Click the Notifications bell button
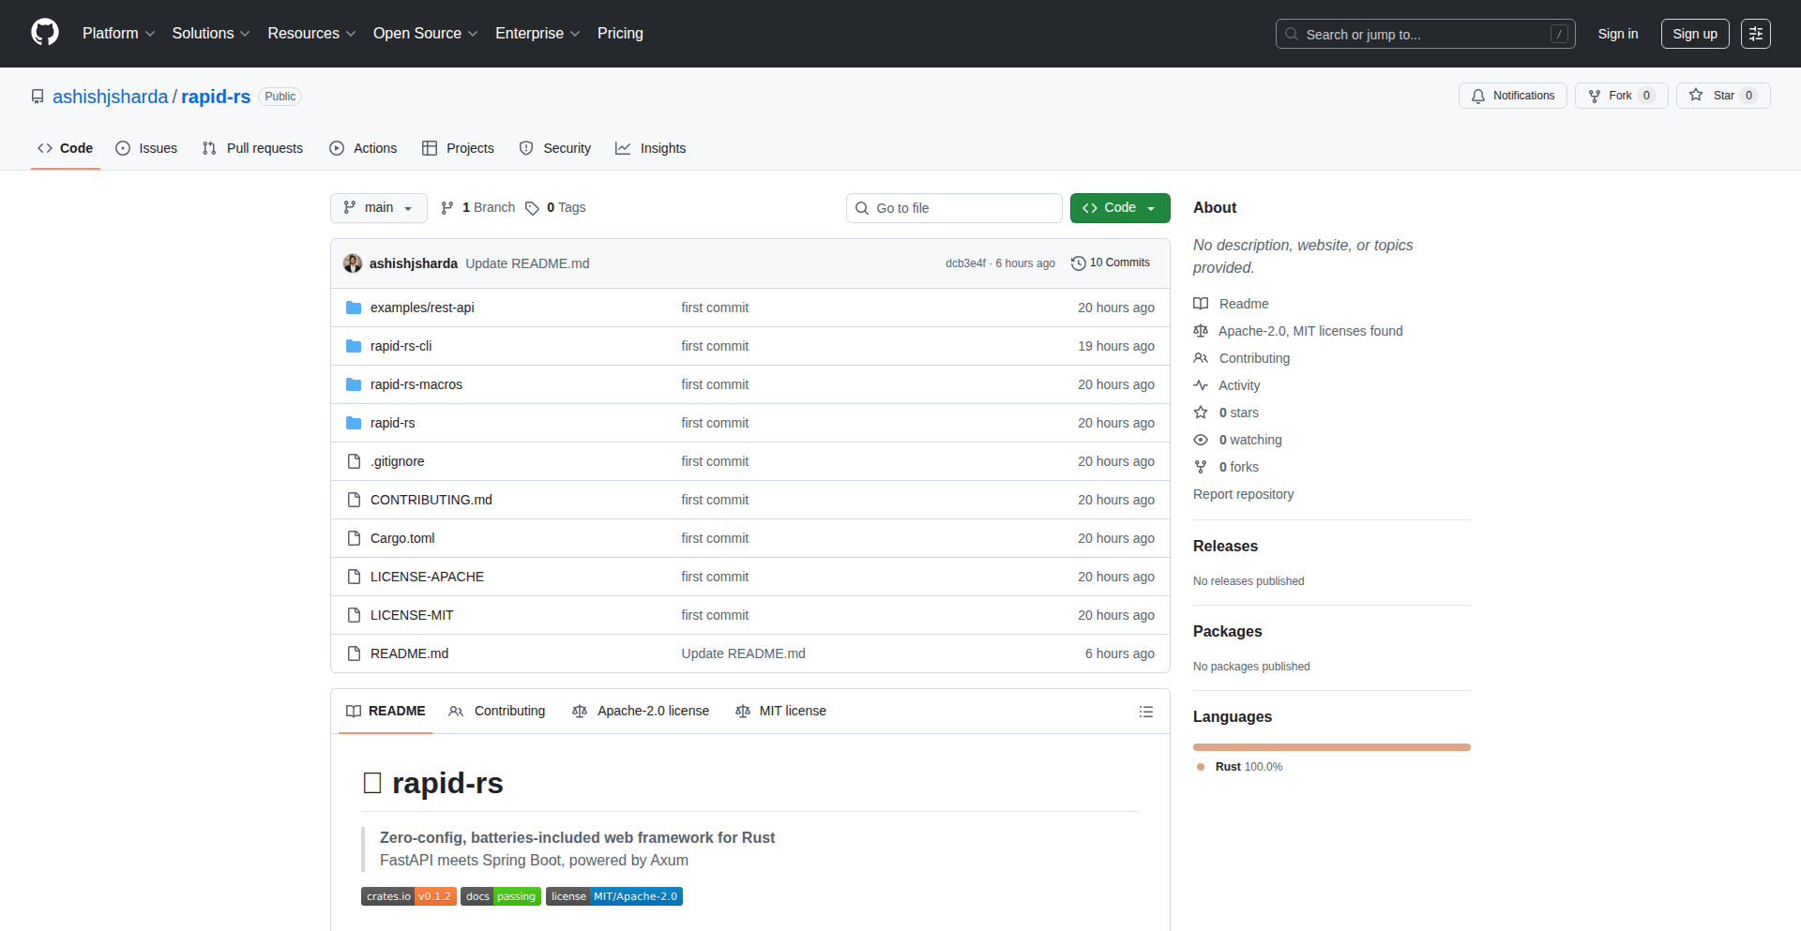Image resolution: width=1801 pixels, height=931 pixels. pos(1512,96)
